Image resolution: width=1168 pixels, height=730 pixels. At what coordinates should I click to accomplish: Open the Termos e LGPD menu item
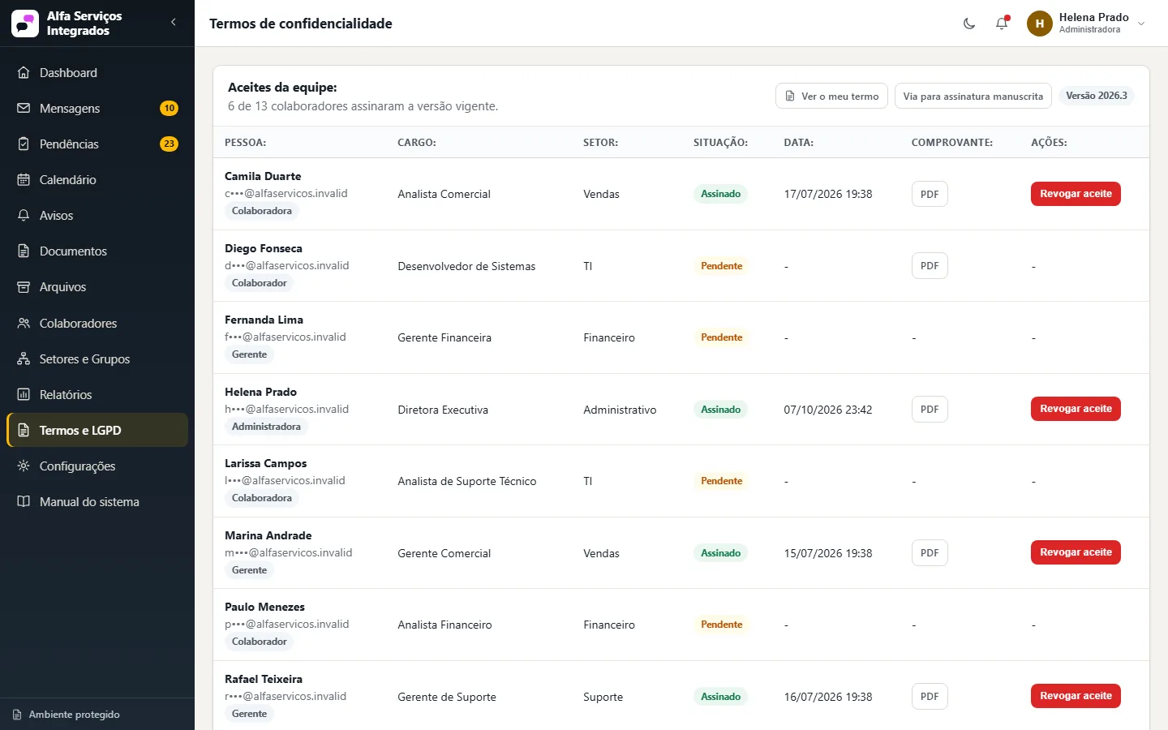tap(97, 430)
